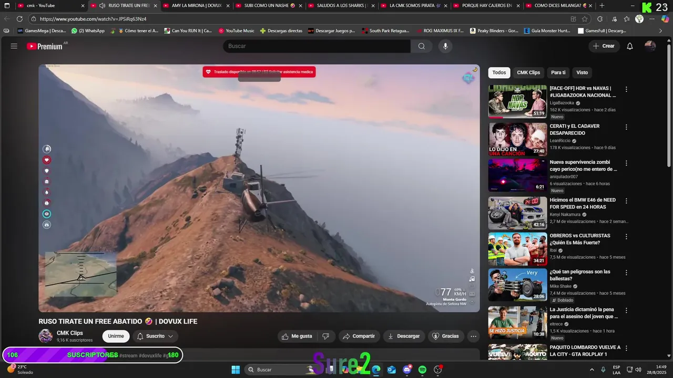Reload the page with refresh icon

coord(19,19)
